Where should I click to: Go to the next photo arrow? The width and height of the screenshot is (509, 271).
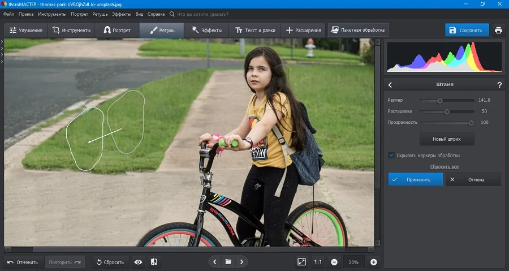241,261
